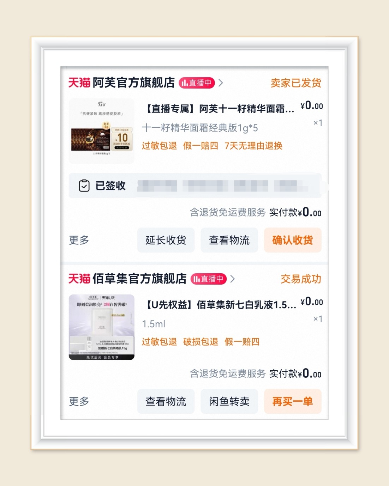Tap 过敏包退 tag on the 佰草集 order
Image resolution: width=389 pixels, height=486 pixels.
[159, 342]
